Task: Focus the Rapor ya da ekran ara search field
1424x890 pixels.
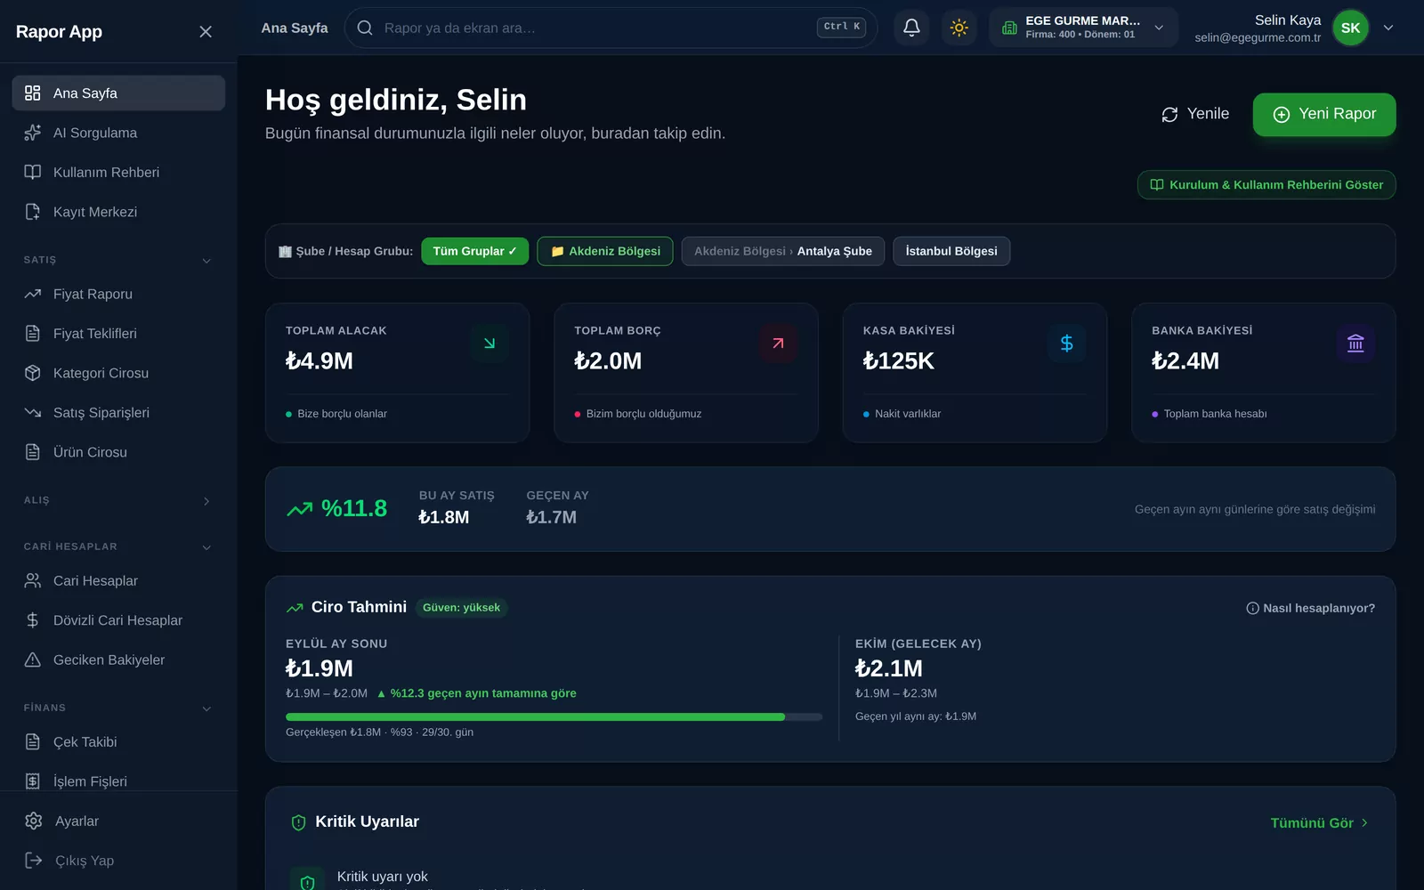Action: 611,28
